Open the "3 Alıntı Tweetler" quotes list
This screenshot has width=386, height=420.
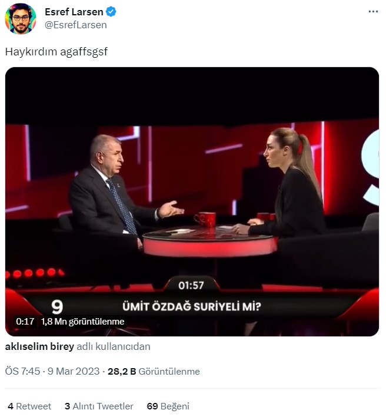pos(99,406)
